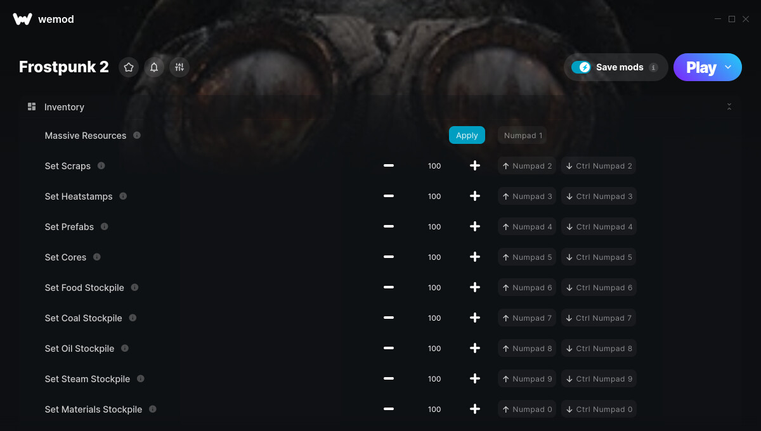Viewport: 761px width, 431px height.
Task: Click the Set Prefabs value field
Action: click(x=434, y=226)
